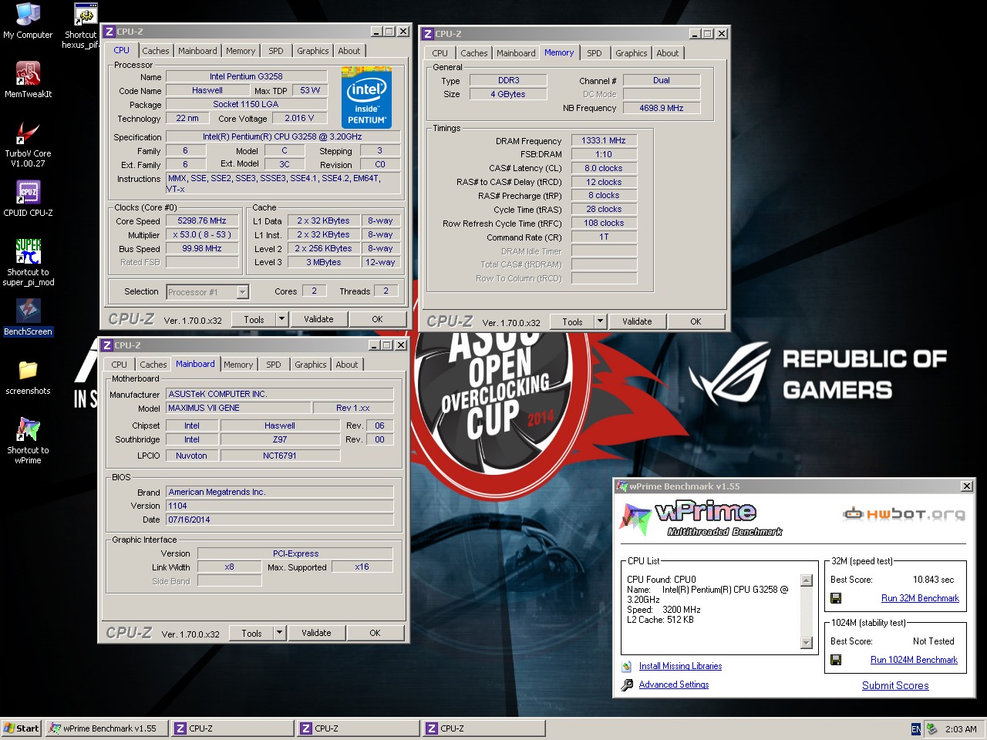Click Submit Scores link

895,685
